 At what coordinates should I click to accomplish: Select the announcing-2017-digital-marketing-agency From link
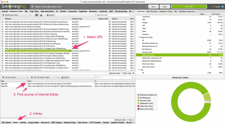[60, 86]
